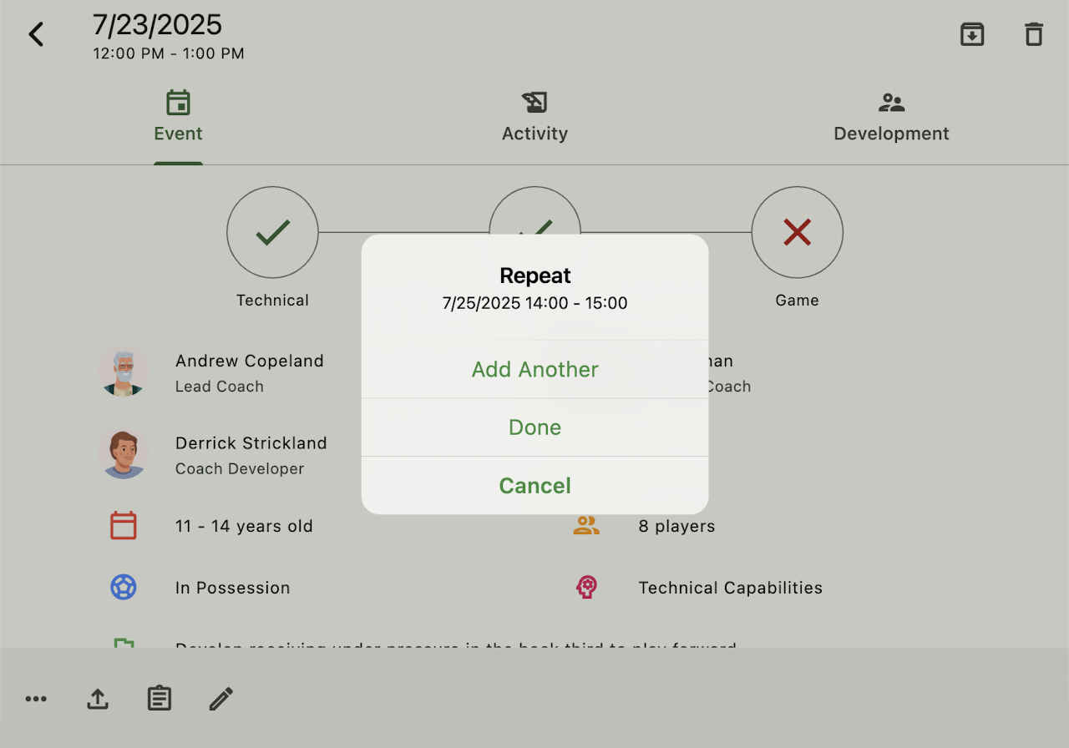Click the share upload icon

98,699
